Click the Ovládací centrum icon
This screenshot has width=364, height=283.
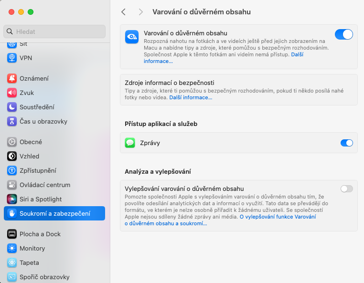click(x=12, y=185)
